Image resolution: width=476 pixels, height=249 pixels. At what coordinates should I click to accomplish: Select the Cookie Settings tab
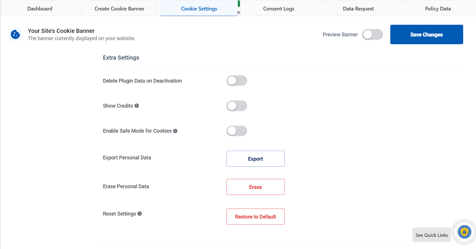[199, 9]
